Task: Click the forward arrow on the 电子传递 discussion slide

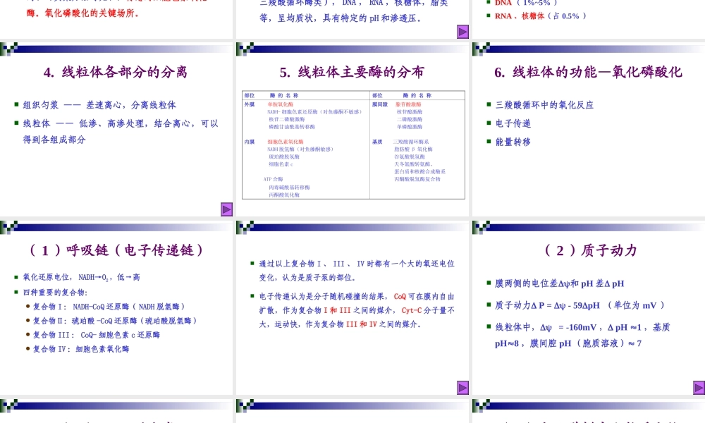Action: click(x=462, y=387)
